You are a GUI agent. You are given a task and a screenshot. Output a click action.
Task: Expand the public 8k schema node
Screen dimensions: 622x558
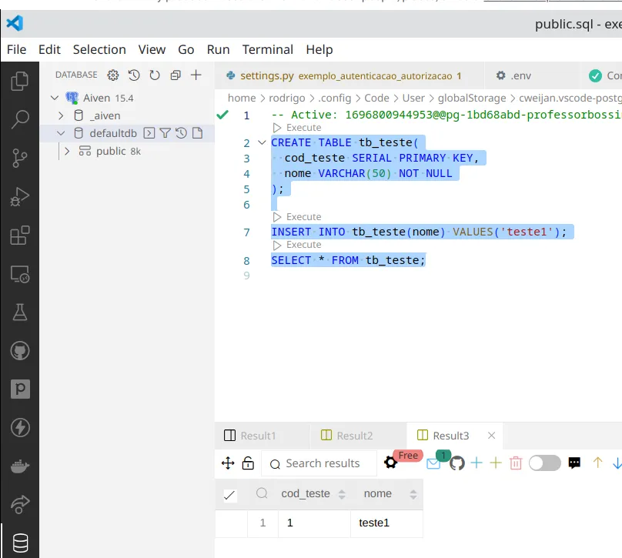[67, 151]
